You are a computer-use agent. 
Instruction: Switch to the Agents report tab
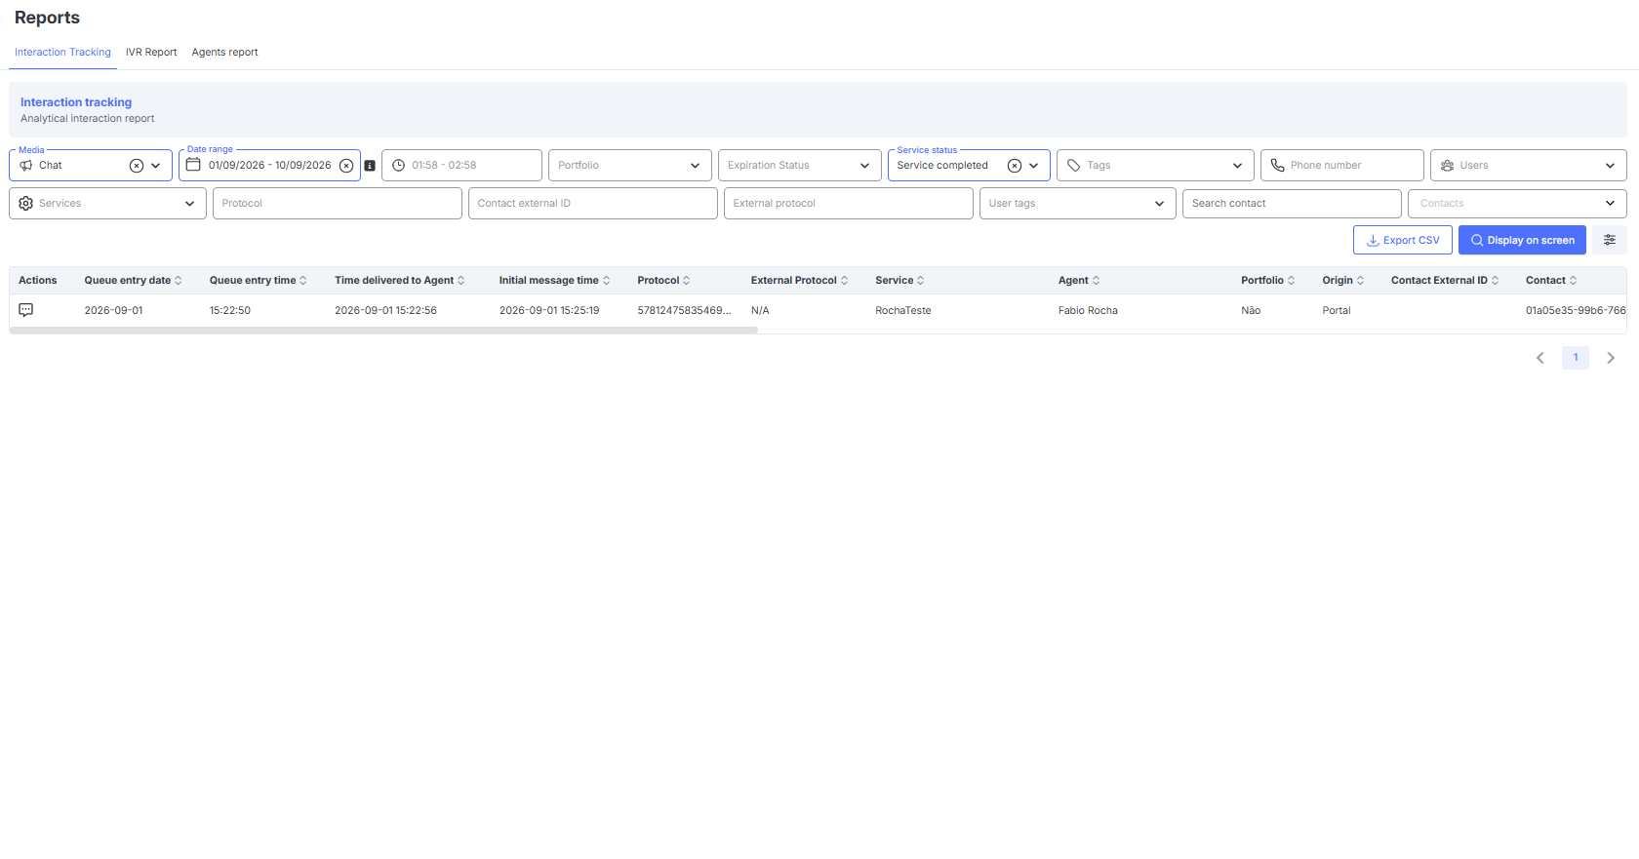pos(224,53)
